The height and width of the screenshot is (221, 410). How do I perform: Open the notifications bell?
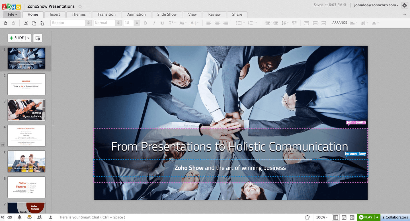[x=20, y=217]
